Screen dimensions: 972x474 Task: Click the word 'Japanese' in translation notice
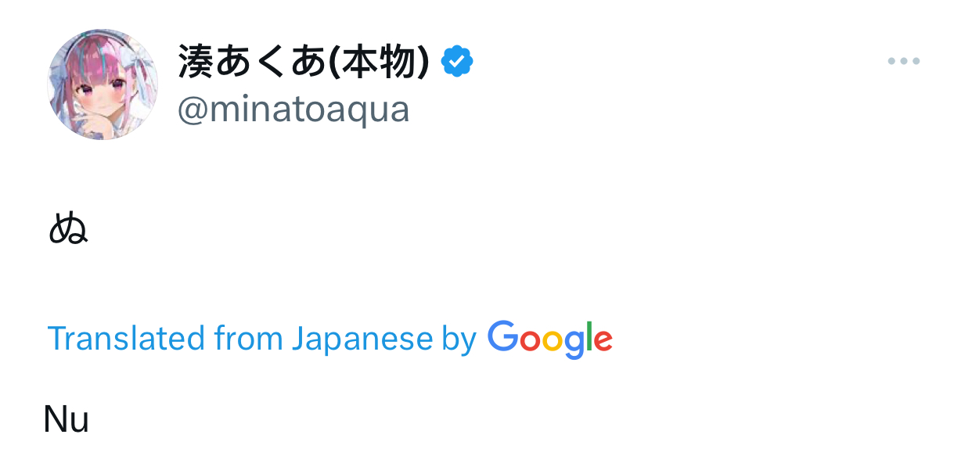click(362, 340)
